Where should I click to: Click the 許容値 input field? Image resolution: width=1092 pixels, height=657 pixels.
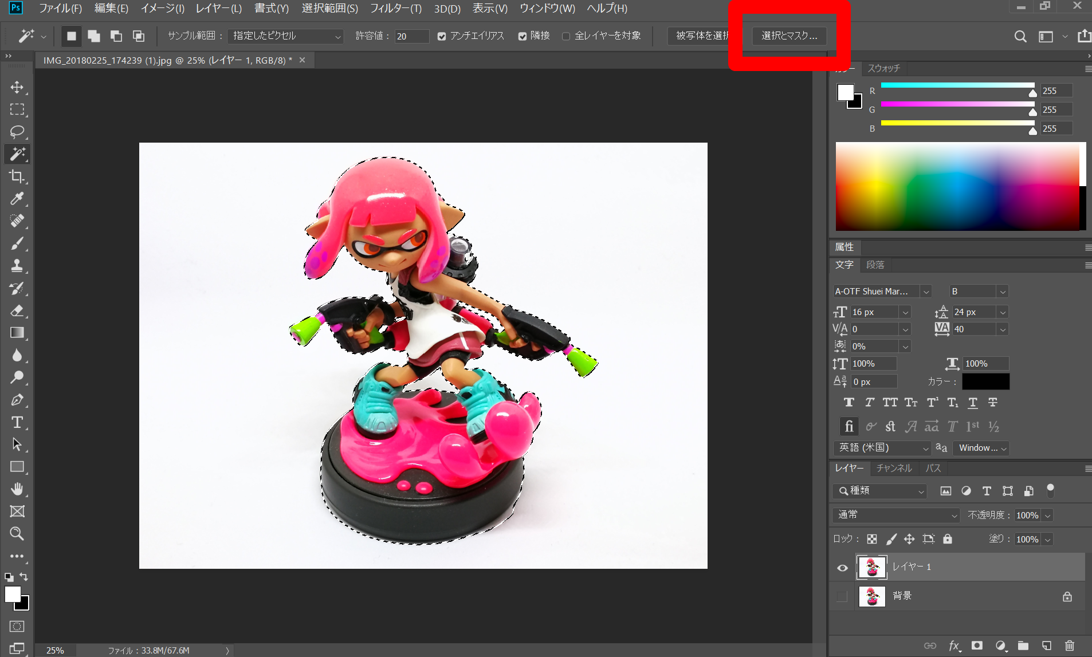[x=411, y=36]
